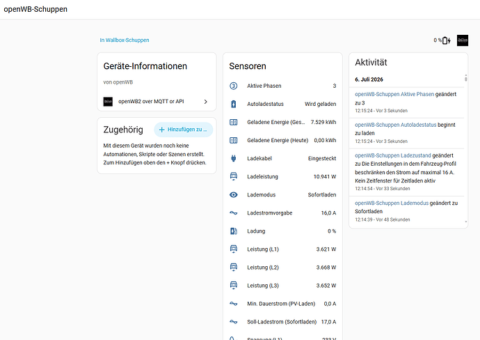The height and width of the screenshot is (340, 480).
Task: Click the openWB2 integration logo icon
Action: pyautogui.click(x=108, y=102)
